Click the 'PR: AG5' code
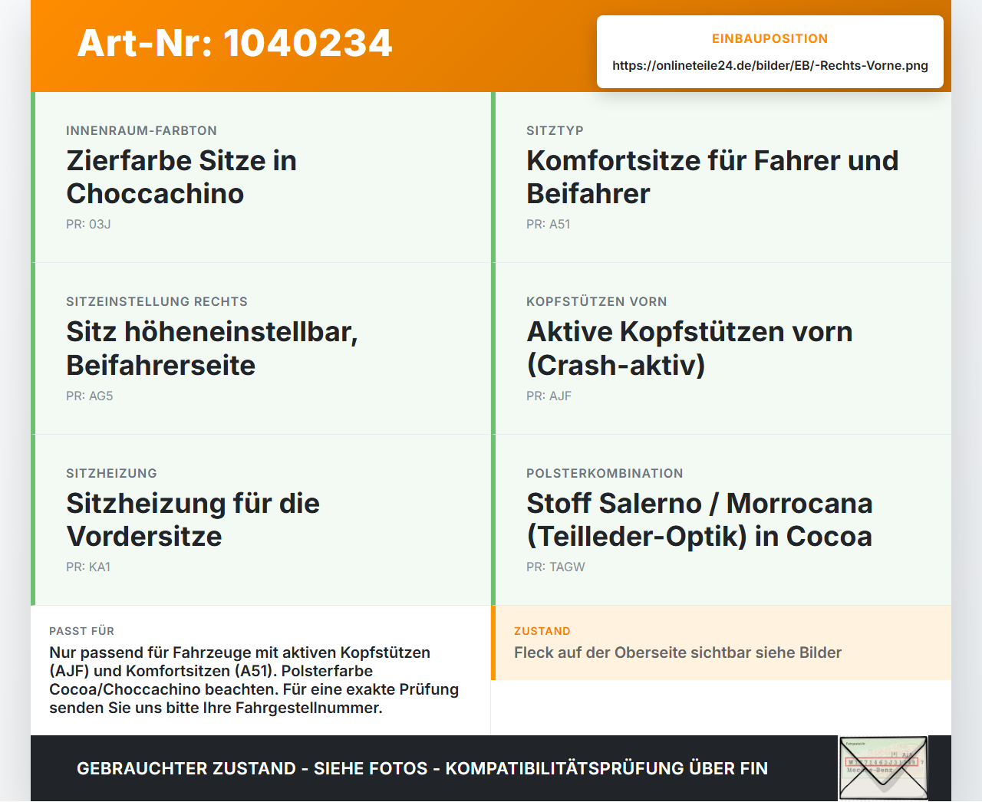982x802 pixels. 90,396
